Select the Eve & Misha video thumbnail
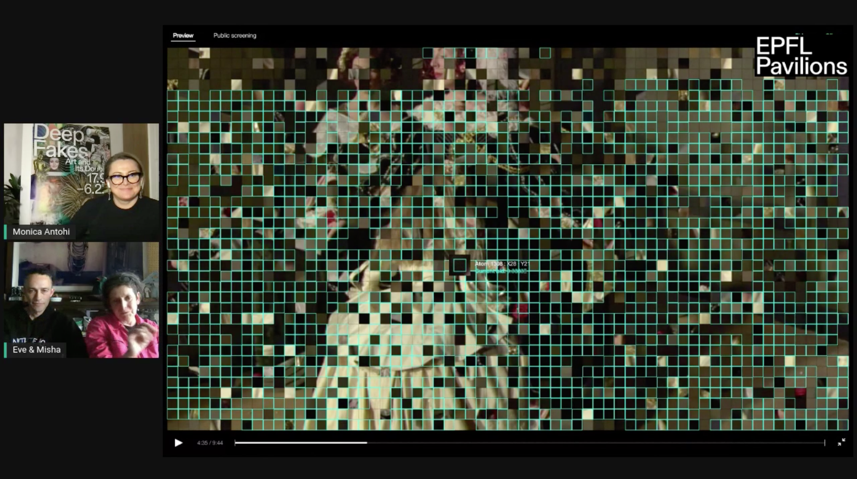The height and width of the screenshot is (479, 857). 81,300
